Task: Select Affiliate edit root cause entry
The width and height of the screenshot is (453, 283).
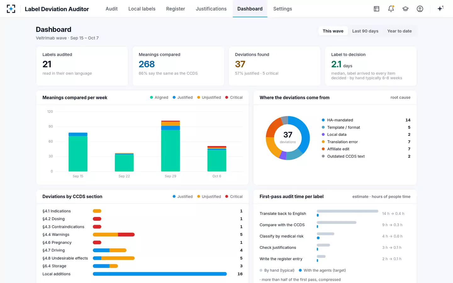Action: point(366,149)
